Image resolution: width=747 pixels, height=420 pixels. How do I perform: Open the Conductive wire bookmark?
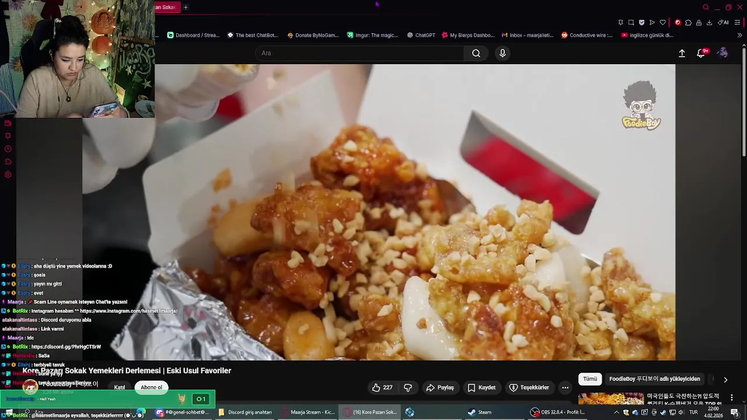pyautogui.click(x=587, y=35)
